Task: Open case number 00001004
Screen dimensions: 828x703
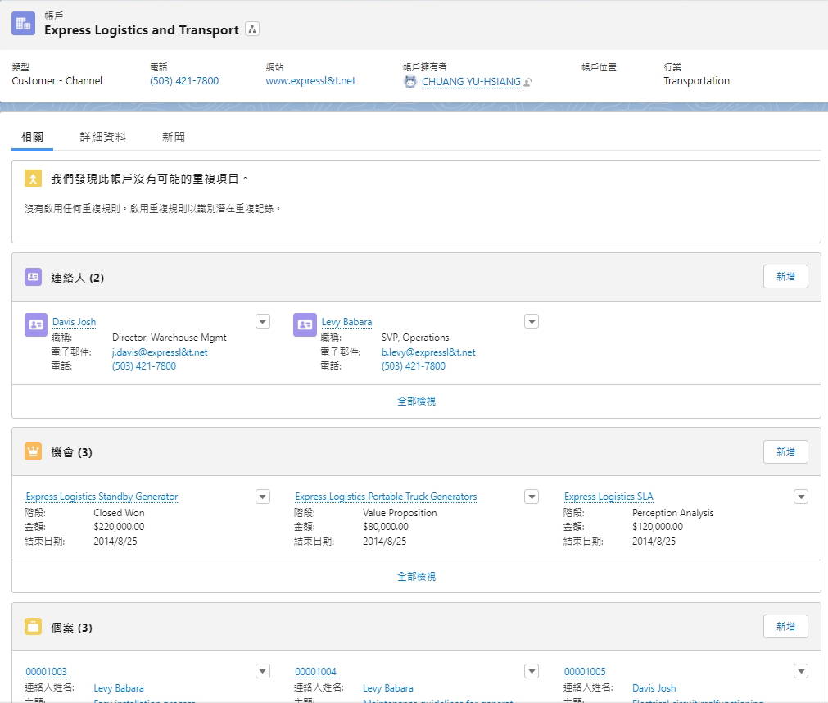Action: coord(315,671)
